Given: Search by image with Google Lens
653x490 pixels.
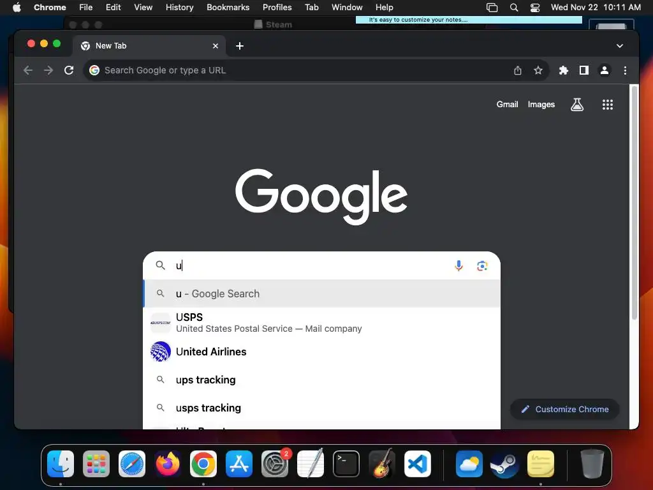Looking at the screenshot, I should click(x=482, y=265).
